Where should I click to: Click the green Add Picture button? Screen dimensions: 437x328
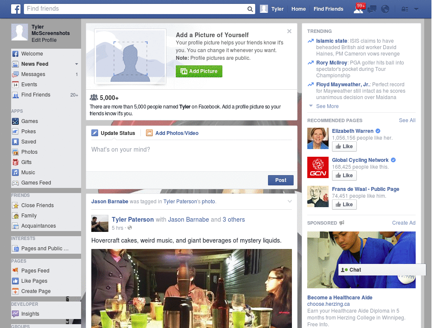(x=199, y=71)
